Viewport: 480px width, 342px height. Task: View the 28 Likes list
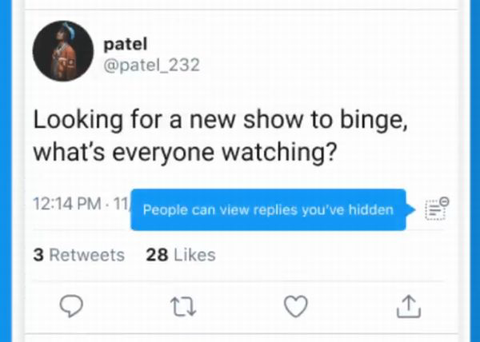(181, 255)
